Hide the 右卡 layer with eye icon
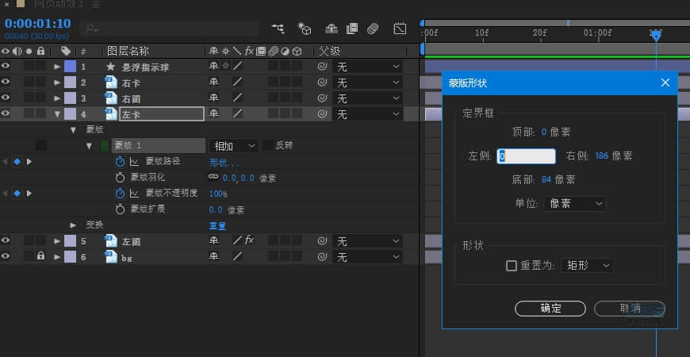 tap(6, 83)
